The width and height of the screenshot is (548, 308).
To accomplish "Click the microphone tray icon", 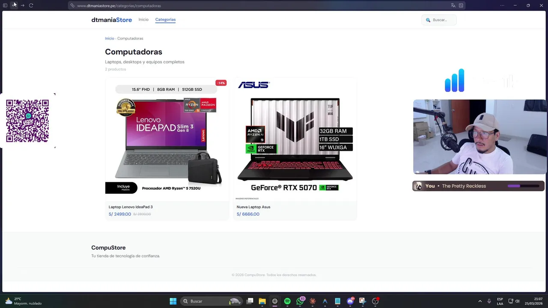I will (x=489, y=301).
